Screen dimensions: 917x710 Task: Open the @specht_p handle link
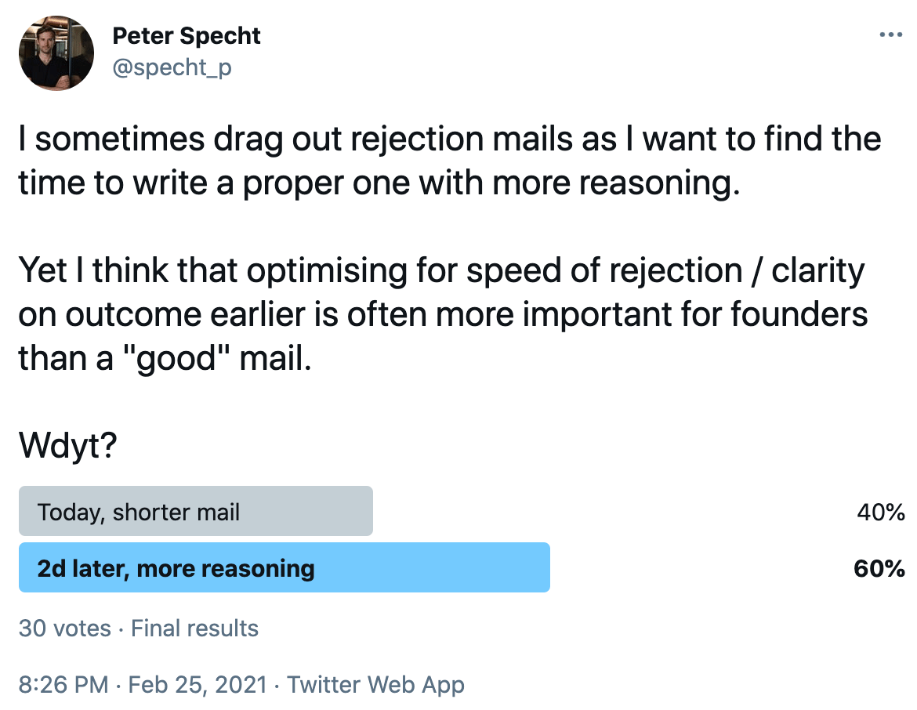172,68
